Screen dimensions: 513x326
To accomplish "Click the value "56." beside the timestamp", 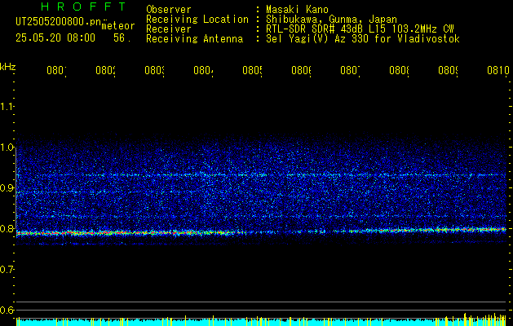I will (122, 37).
